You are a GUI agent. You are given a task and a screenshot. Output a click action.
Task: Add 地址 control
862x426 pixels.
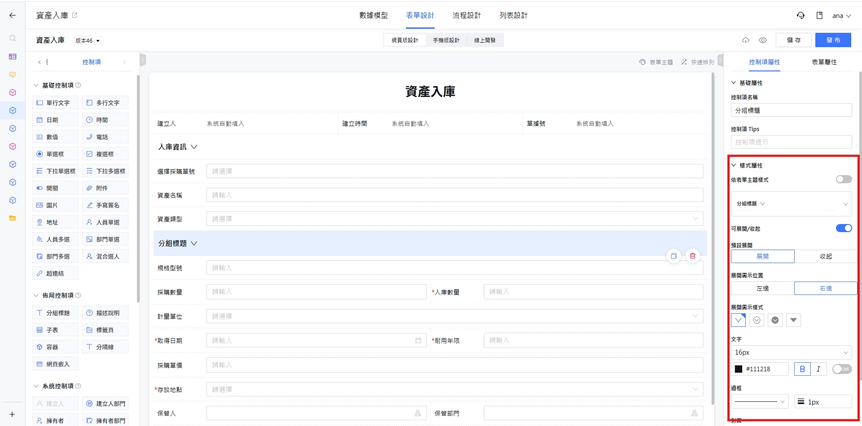point(56,222)
